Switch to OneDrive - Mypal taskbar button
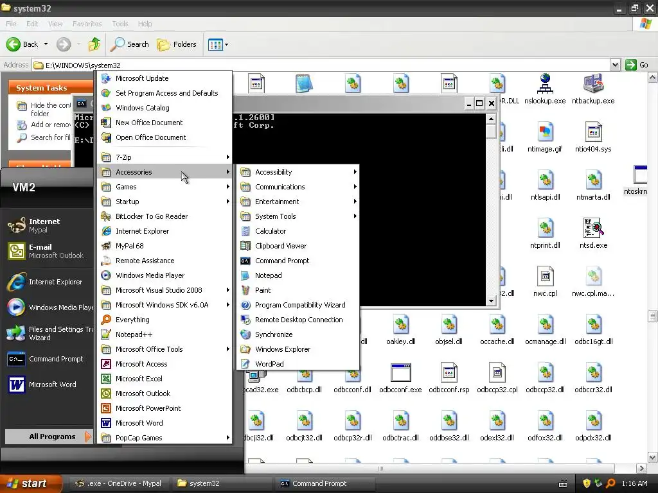The image size is (658, 493). (x=119, y=483)
